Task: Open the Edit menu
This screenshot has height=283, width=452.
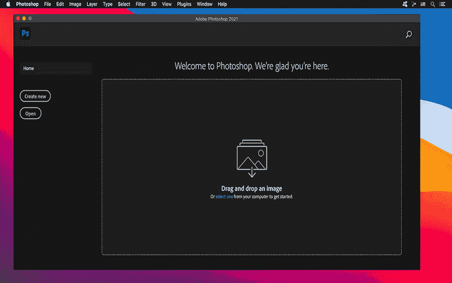Action: click(x=60, y=4)
